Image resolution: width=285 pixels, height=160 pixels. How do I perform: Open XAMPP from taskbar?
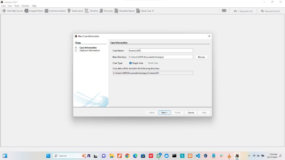[190, 156]
